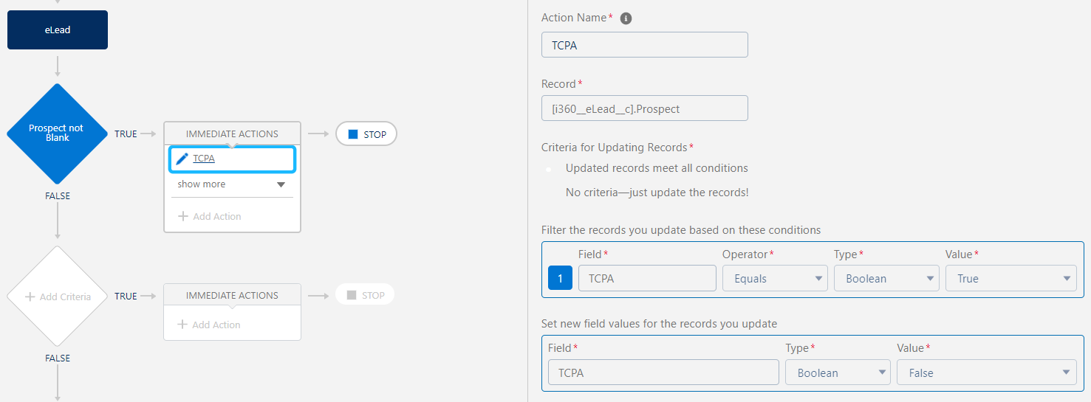Click the new field values Field input TCPA
The width and height of the screenshot is (1091, 402).
(663, 372)
